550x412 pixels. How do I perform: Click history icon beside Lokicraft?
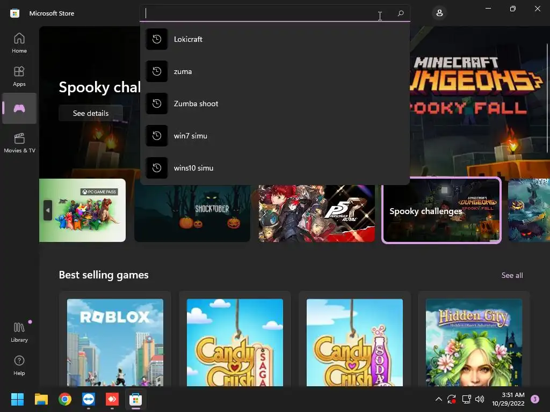click(x=157, y=39)
